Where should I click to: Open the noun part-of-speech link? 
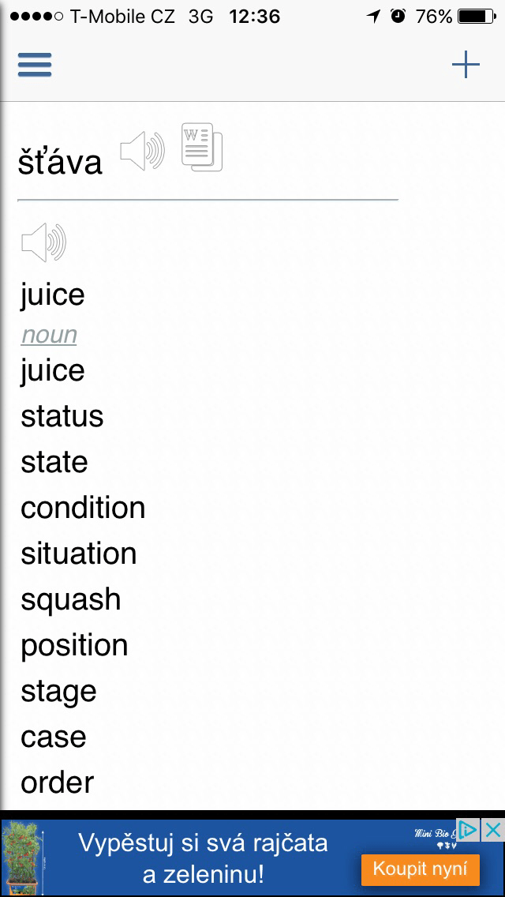[49, 335]
